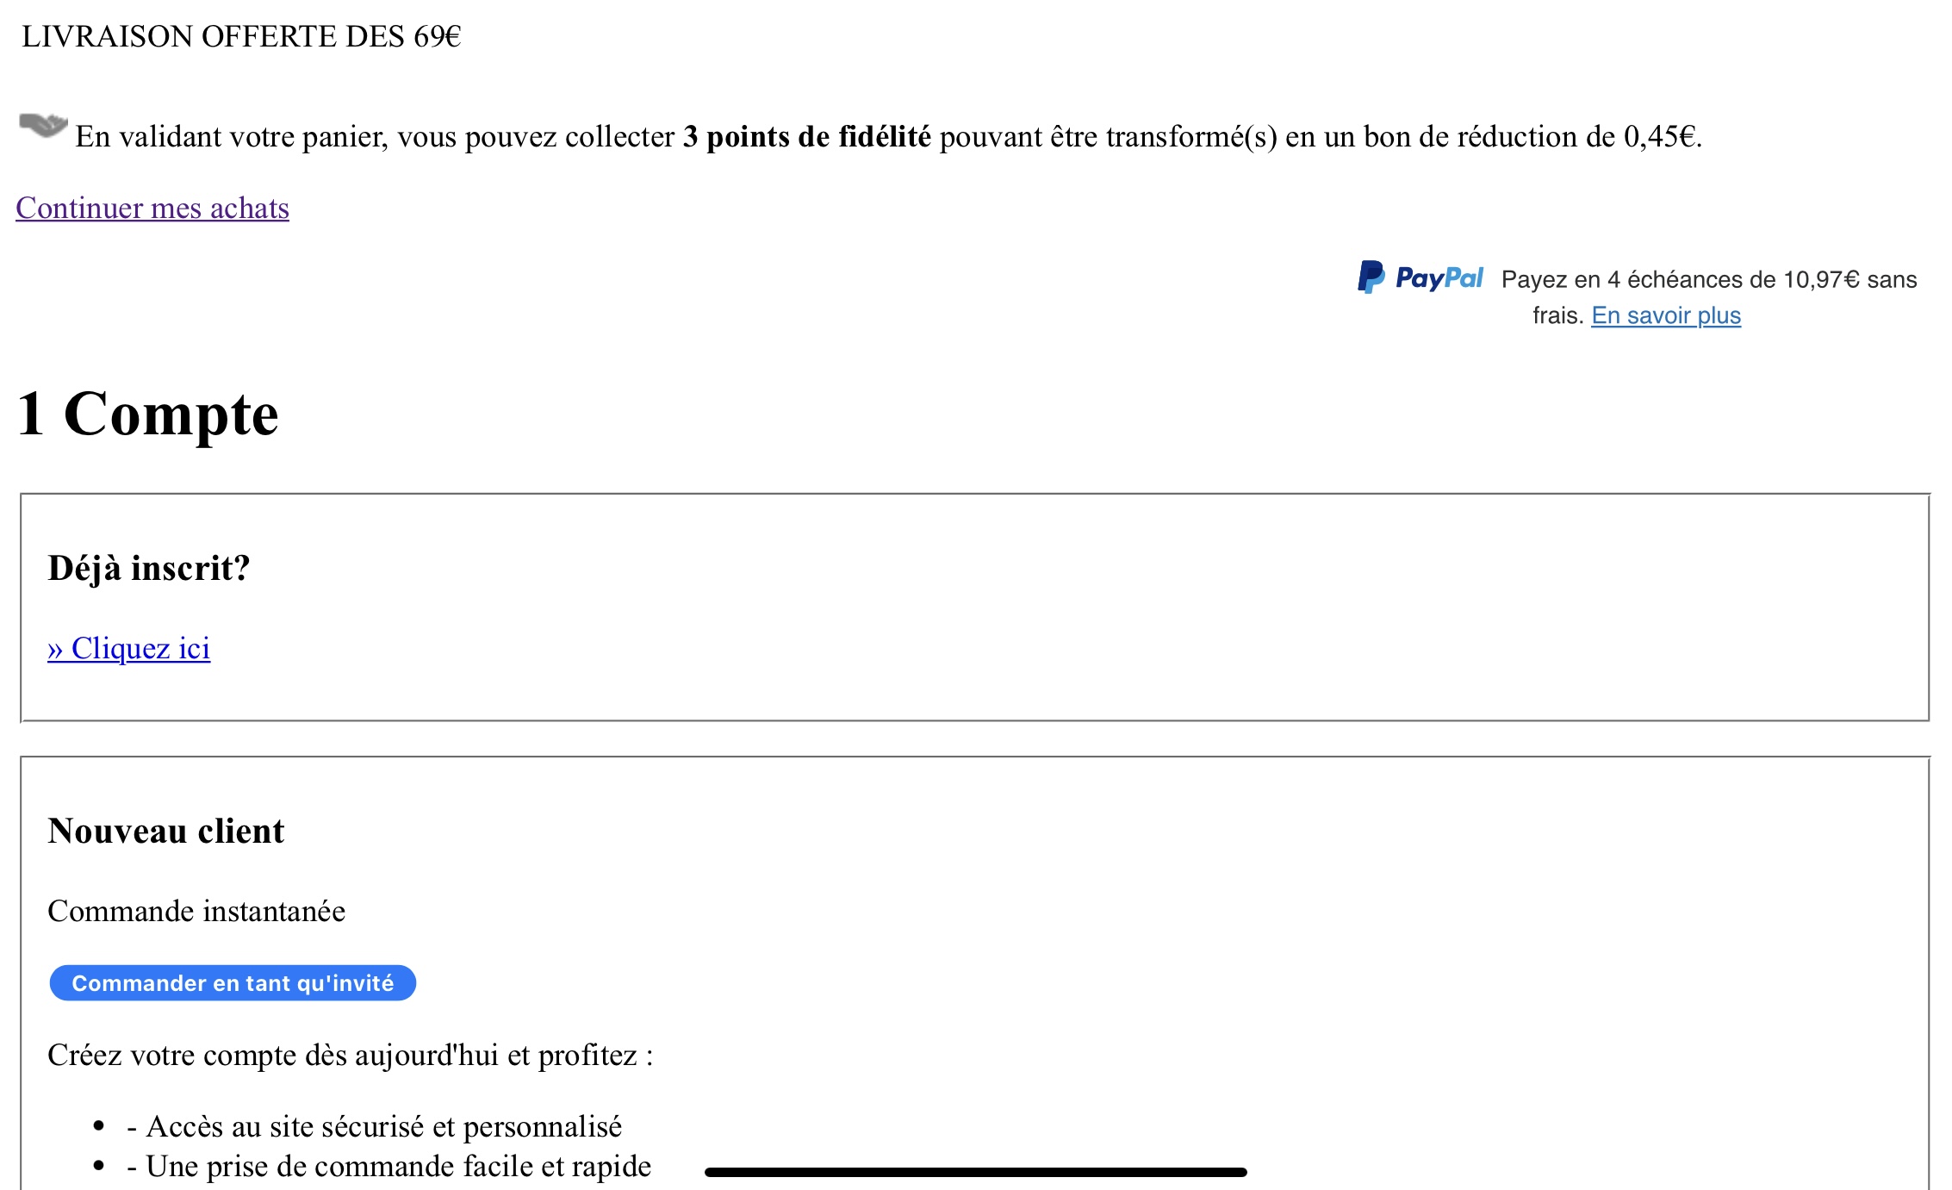Viewport: 1952px width, 1190px height.
Task: Click the bullet before "Accès au site"
Action: (99, 1127)
